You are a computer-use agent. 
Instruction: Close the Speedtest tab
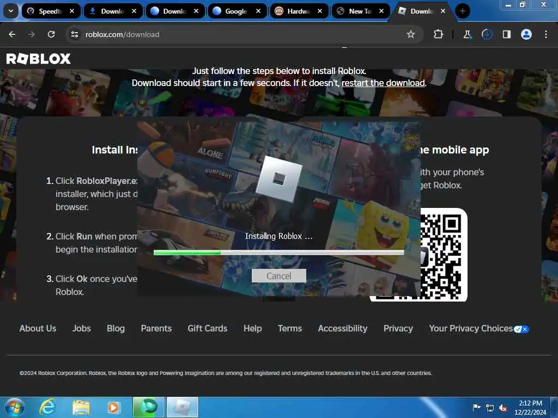[72, 11]
